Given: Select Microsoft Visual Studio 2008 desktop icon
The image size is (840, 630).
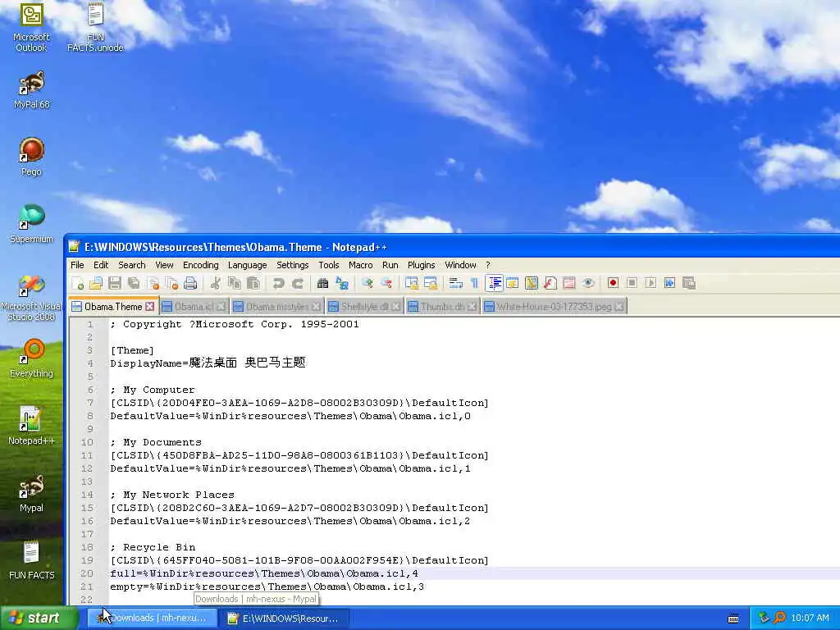Looking at the screenshot, I should click(x=32, y=297).
